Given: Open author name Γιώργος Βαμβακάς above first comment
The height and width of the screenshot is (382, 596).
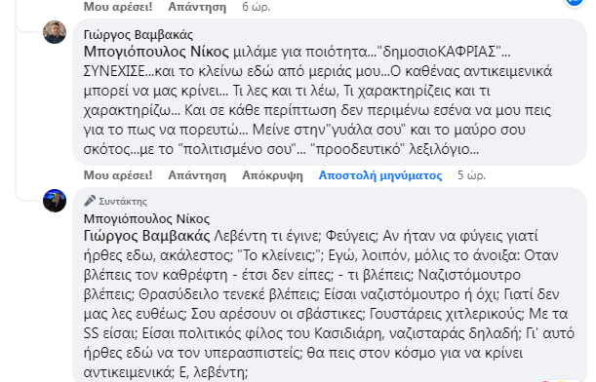Looking at the screenshot, I should point(139,34).
